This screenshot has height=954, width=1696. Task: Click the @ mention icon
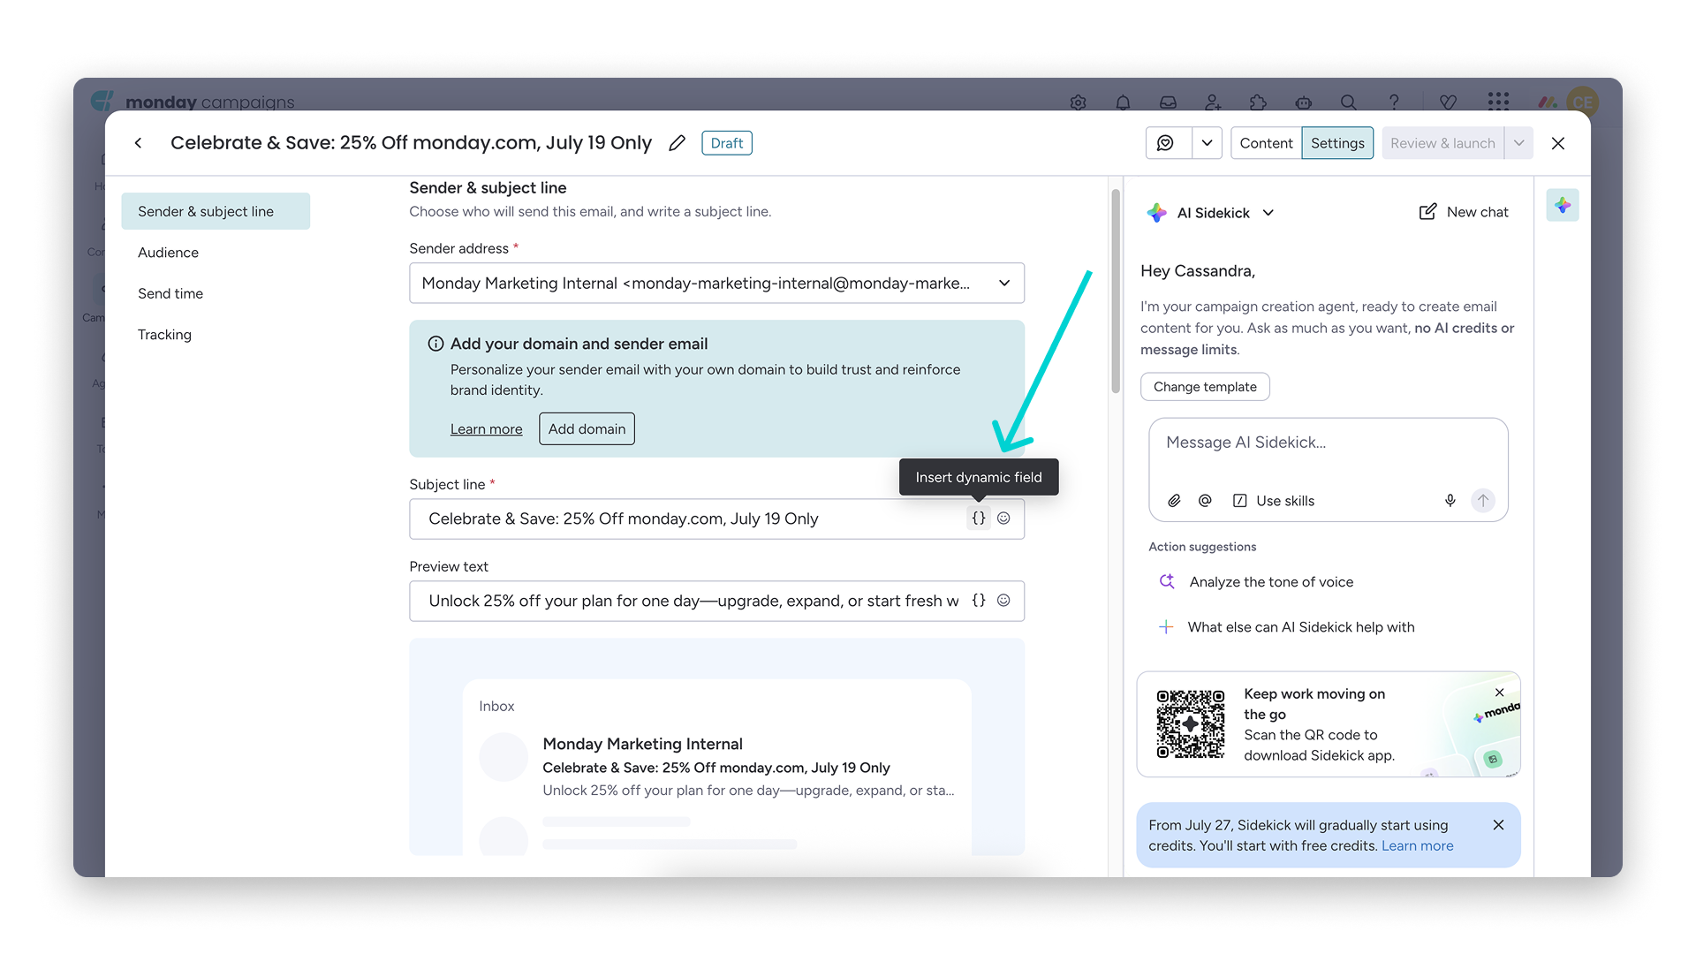pyautogui.click(x=1205, y=501)
